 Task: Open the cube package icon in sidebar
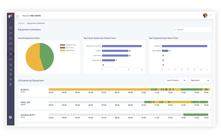point(10,79)
